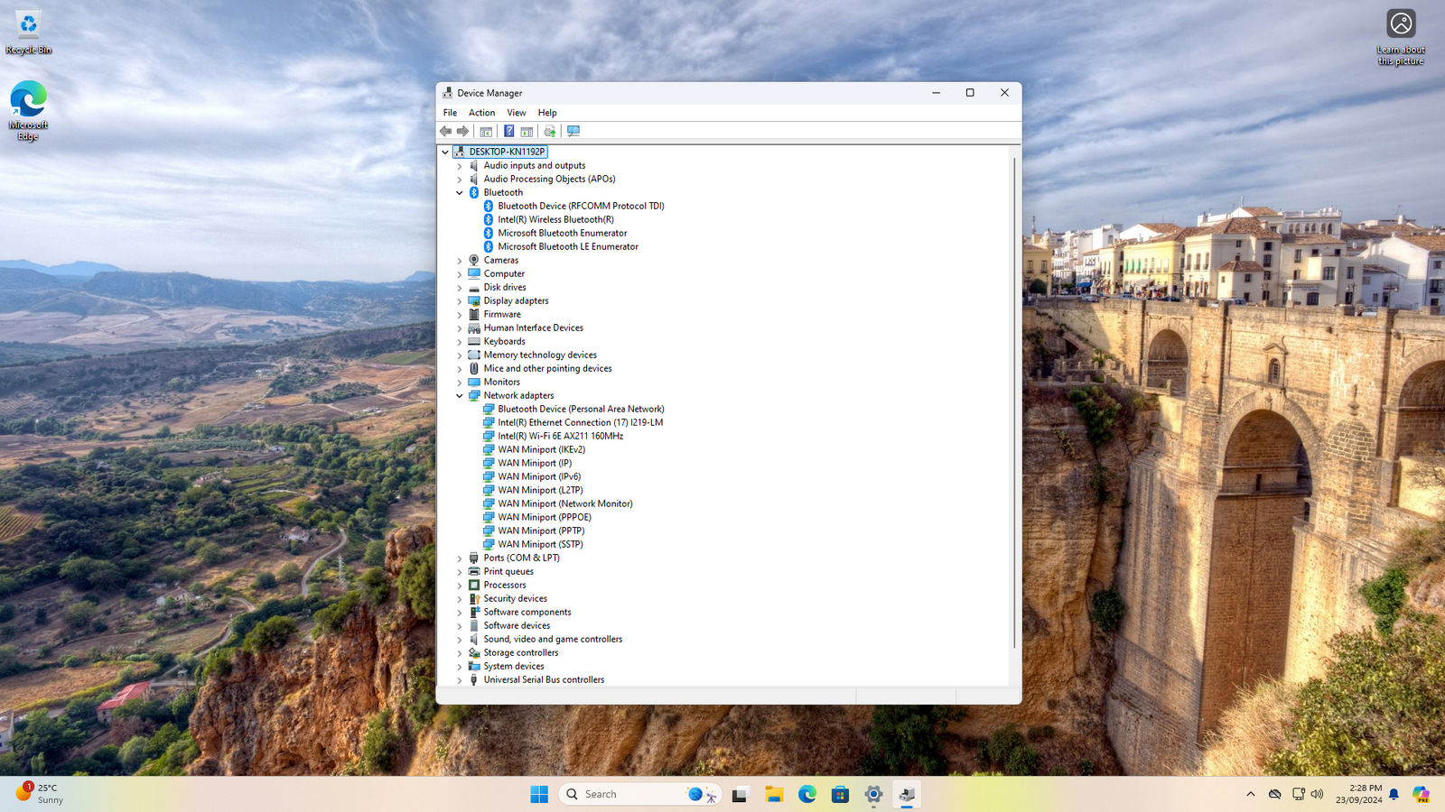Open the Action menu
Image resolution: width=1445 pixels, height=812 pixels.
[481, 113]
